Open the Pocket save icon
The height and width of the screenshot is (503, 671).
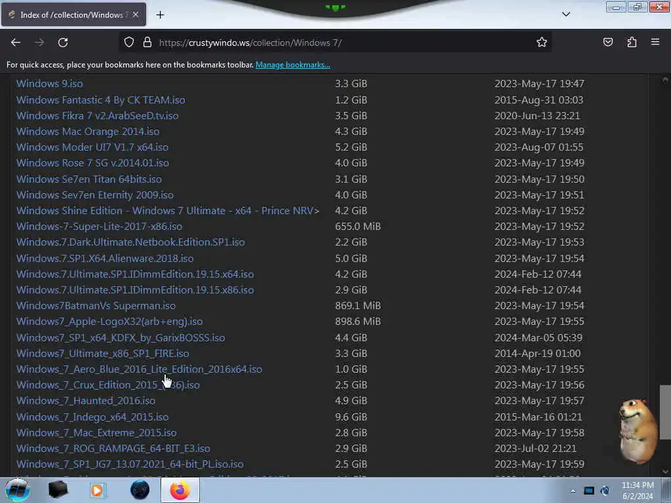[x=607, y=43]
